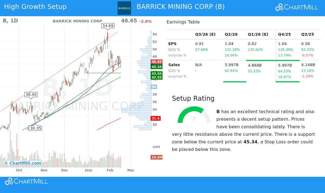The height and width of the screenshot is (193, 325).
Task: Adjust the Setup Rating gauge
Action: 194,117
